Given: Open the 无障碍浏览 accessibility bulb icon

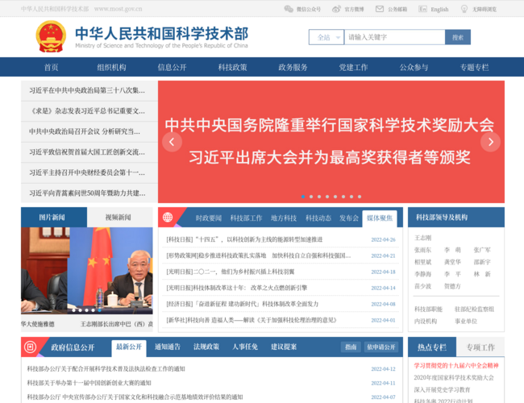Looking at the screenshot, I should (x=464, y=9).
